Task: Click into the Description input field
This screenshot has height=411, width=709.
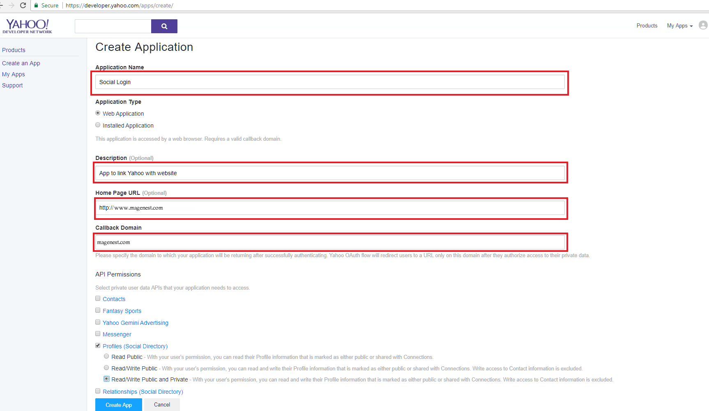Action: pyautogui.click(x=330, y=173)
